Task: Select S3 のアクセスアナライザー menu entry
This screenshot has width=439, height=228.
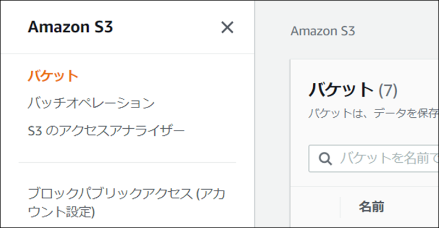Action: (106, 130)
